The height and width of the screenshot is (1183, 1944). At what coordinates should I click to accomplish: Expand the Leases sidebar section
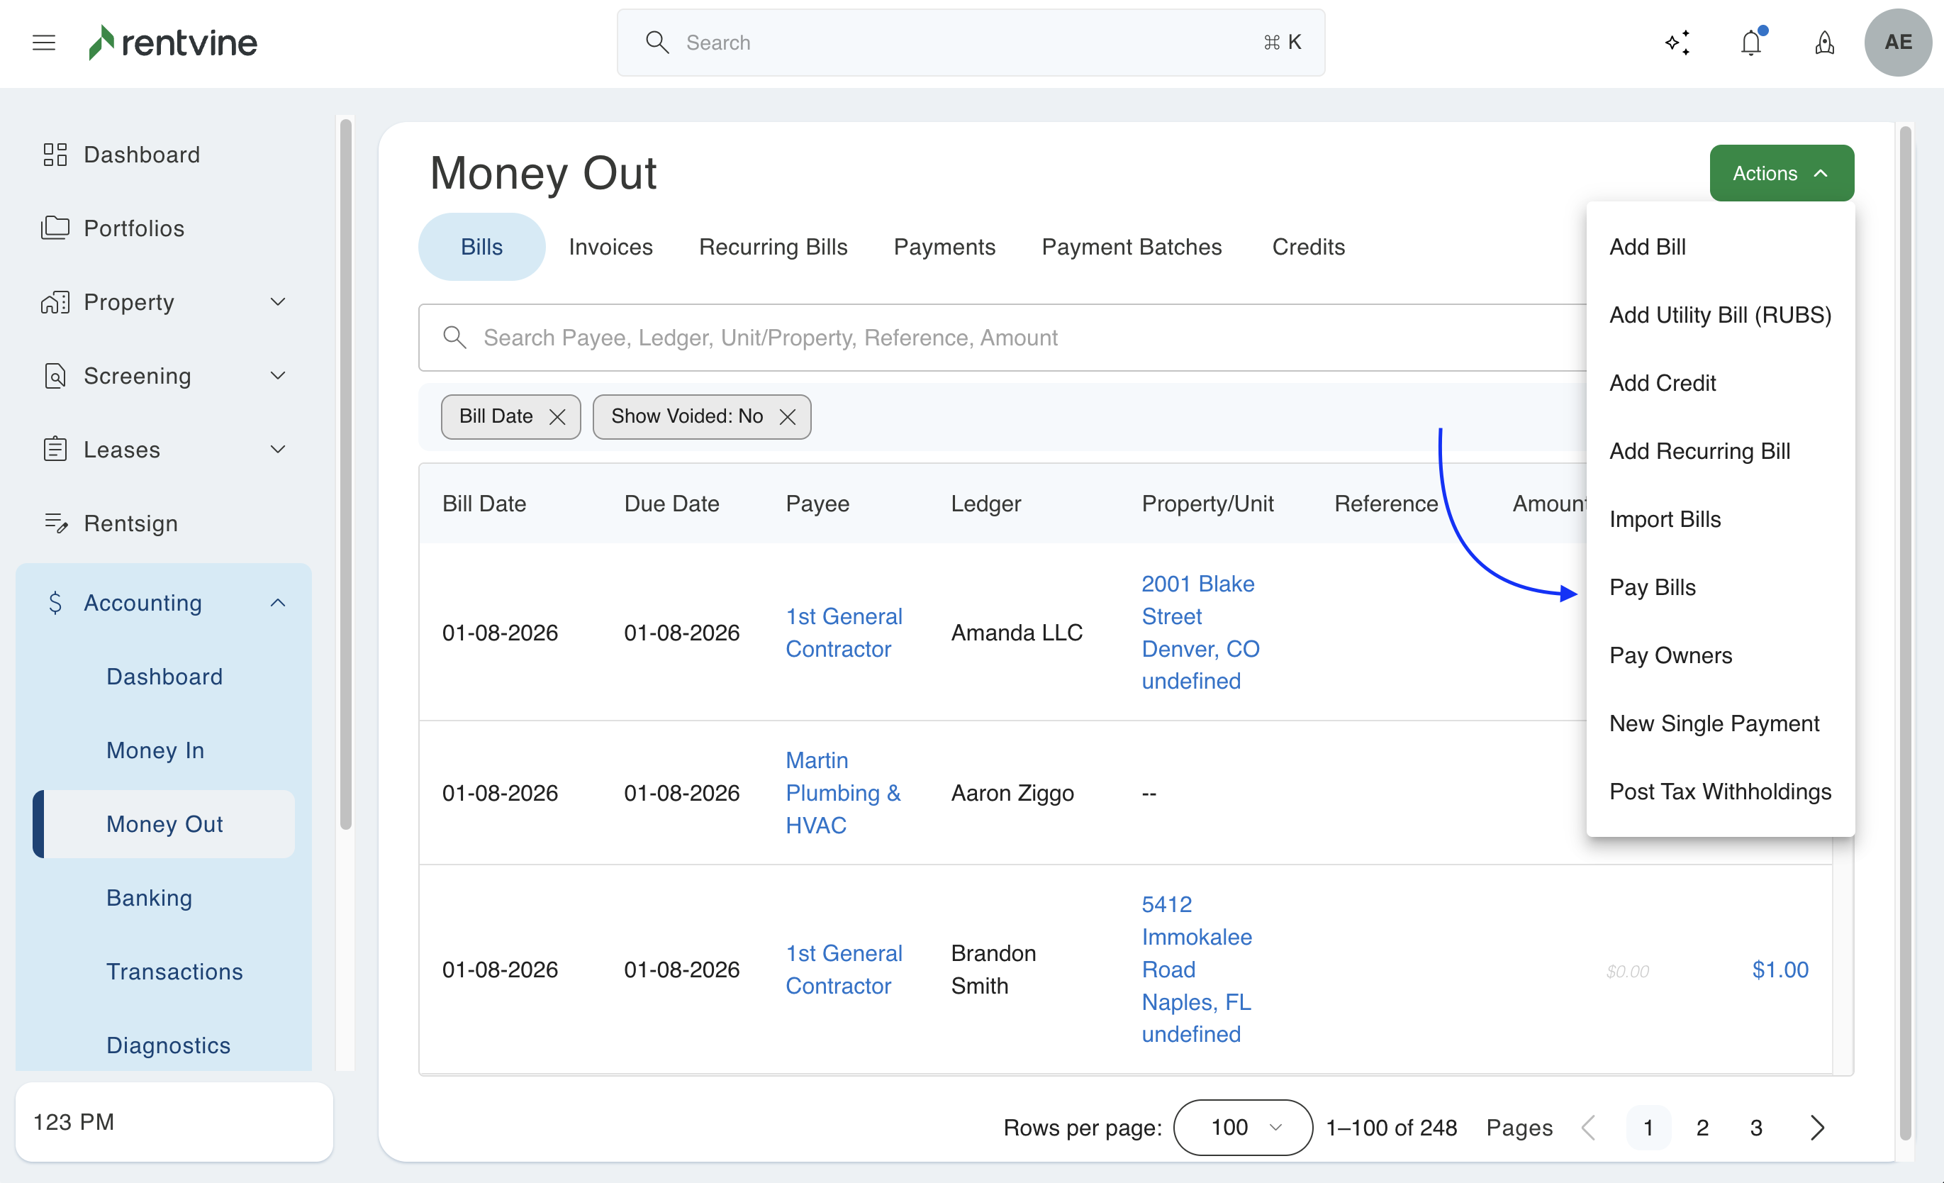pyautogui.click(x=278, y=449)
